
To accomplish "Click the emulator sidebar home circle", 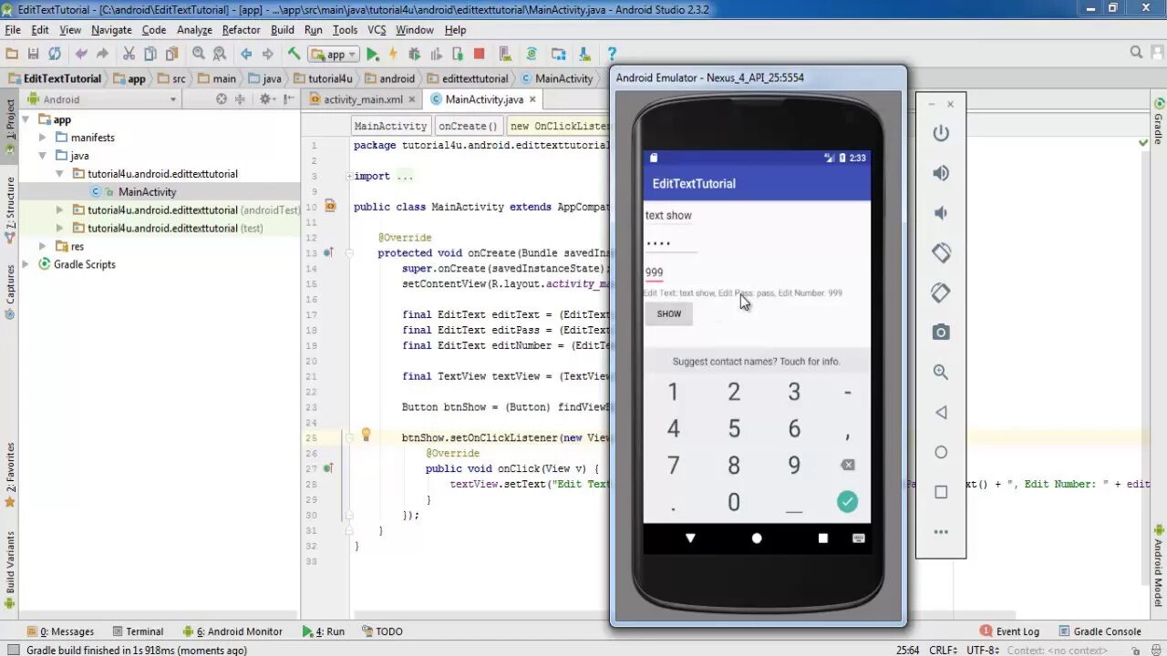I will (x=941, y=452).
